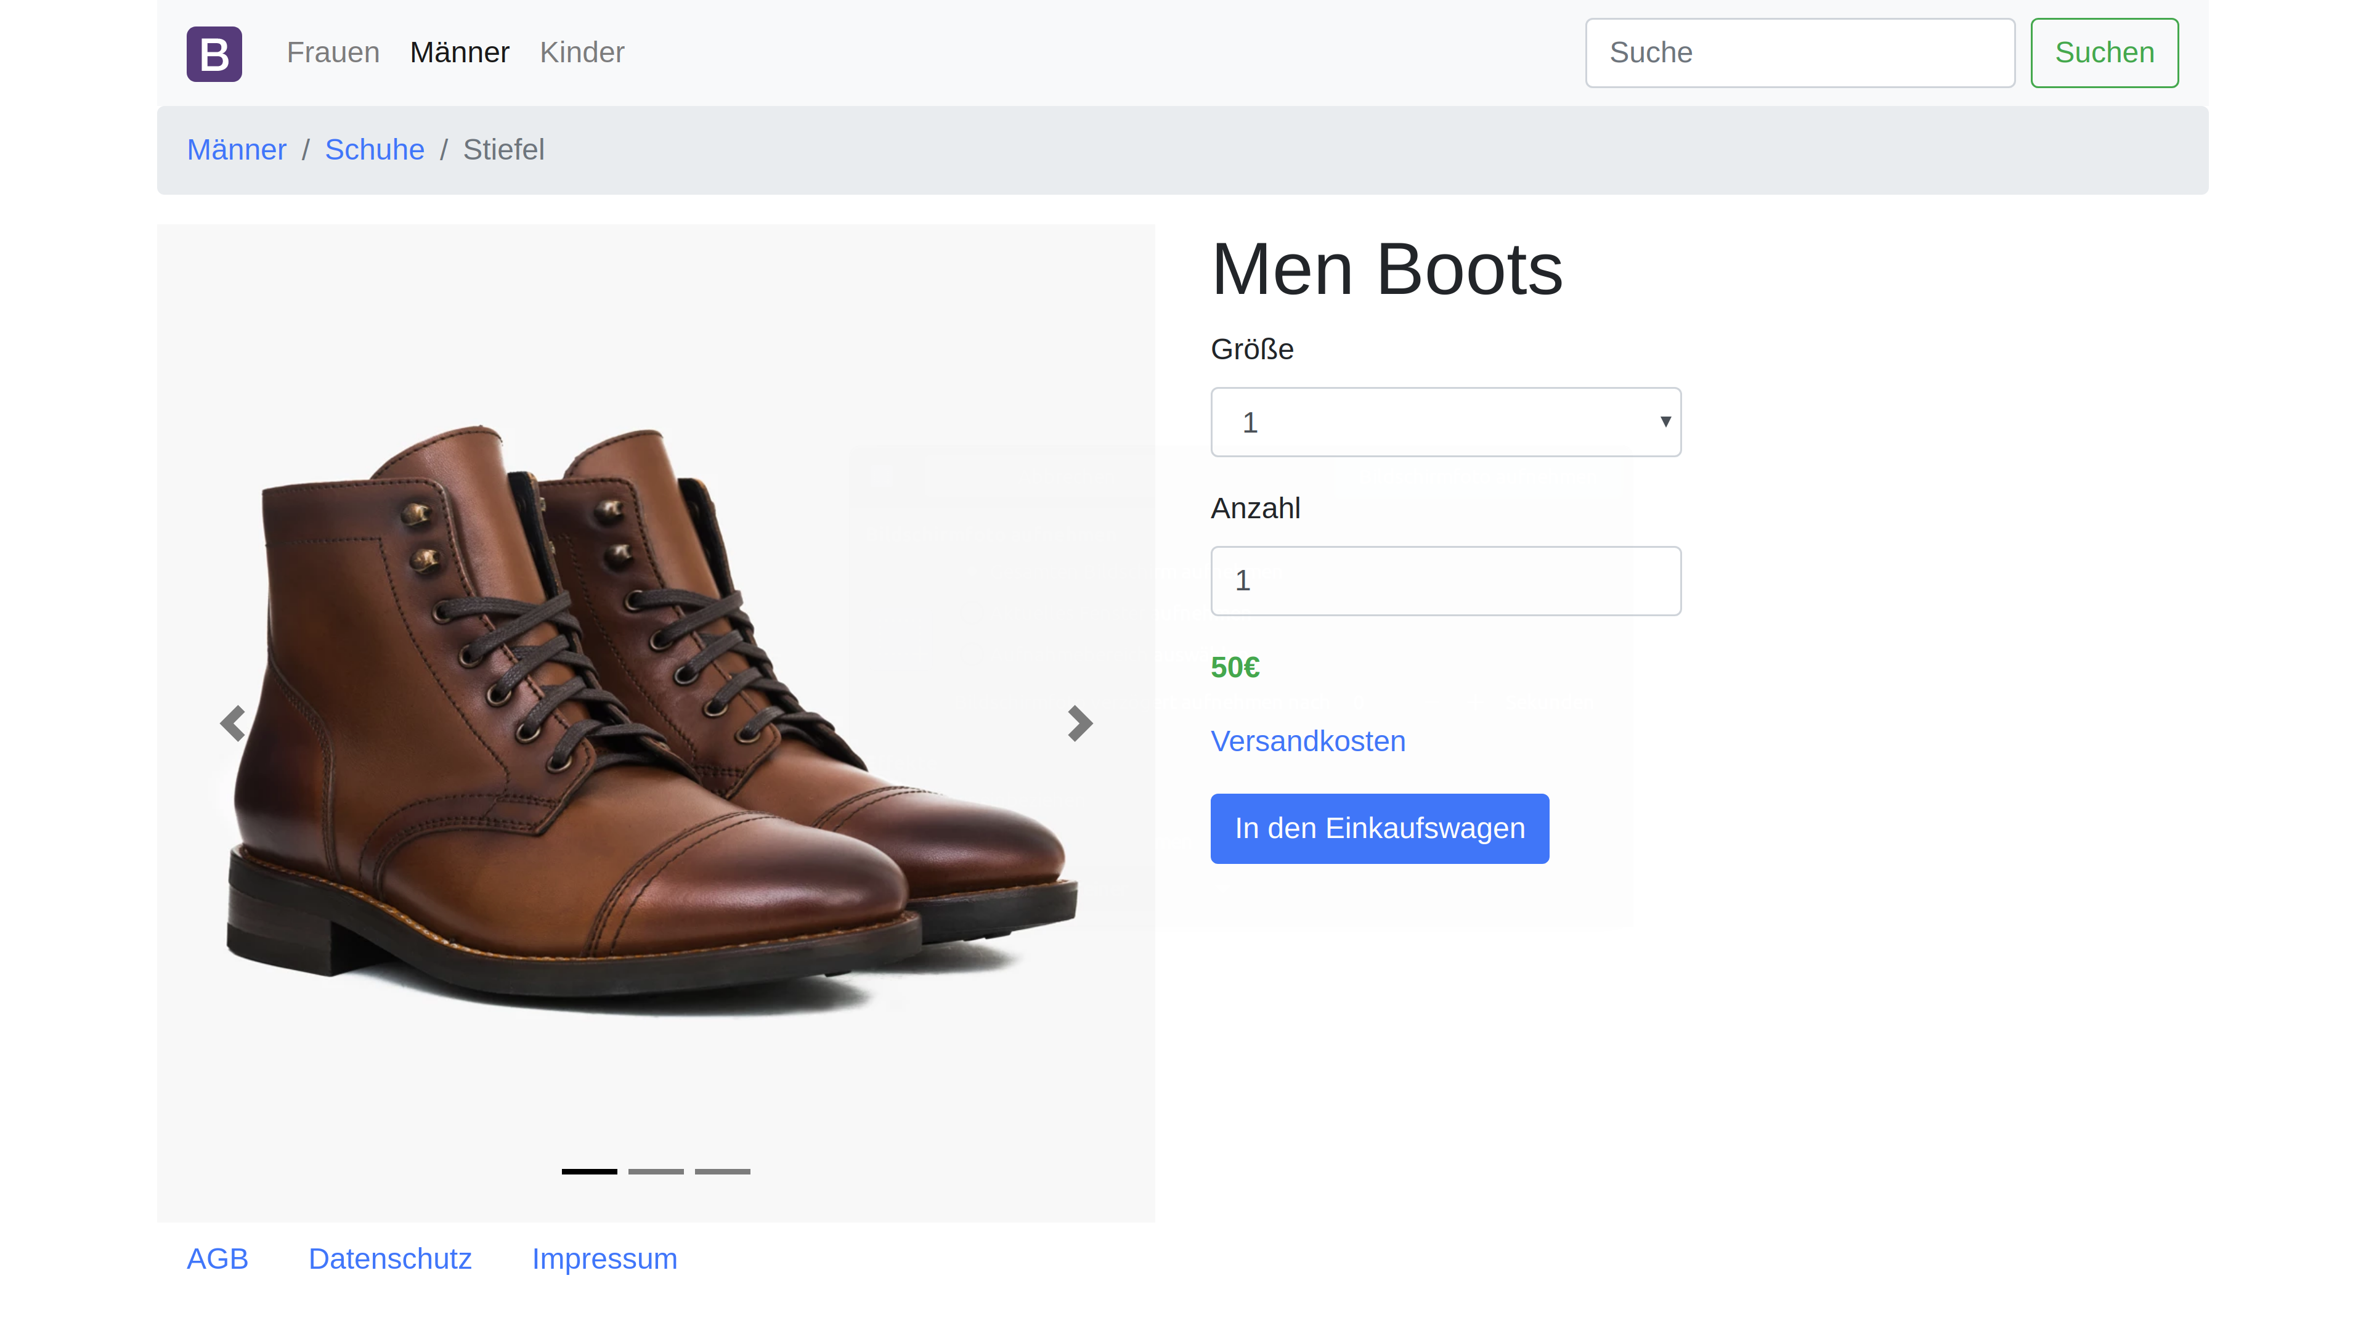Click In den Einkaufswagen button

coord(1379,828)
